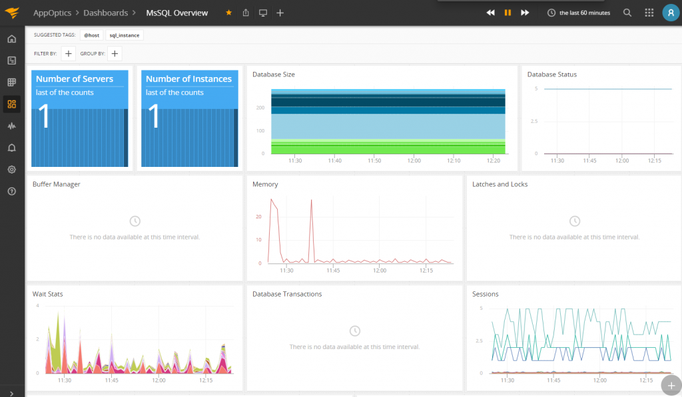Click the Help question mark icon
Image resolution: width=682 pixels, height=397 pixels.
pos(11,192)
